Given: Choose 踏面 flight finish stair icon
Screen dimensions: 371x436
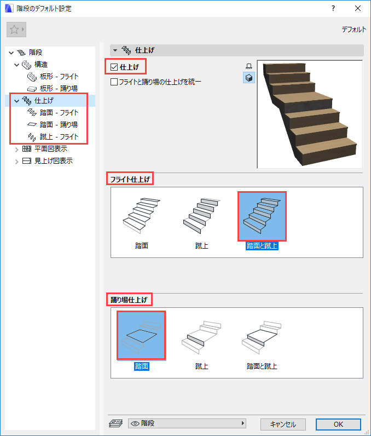Looking at the screenshot, I should (x=141, y=216).
